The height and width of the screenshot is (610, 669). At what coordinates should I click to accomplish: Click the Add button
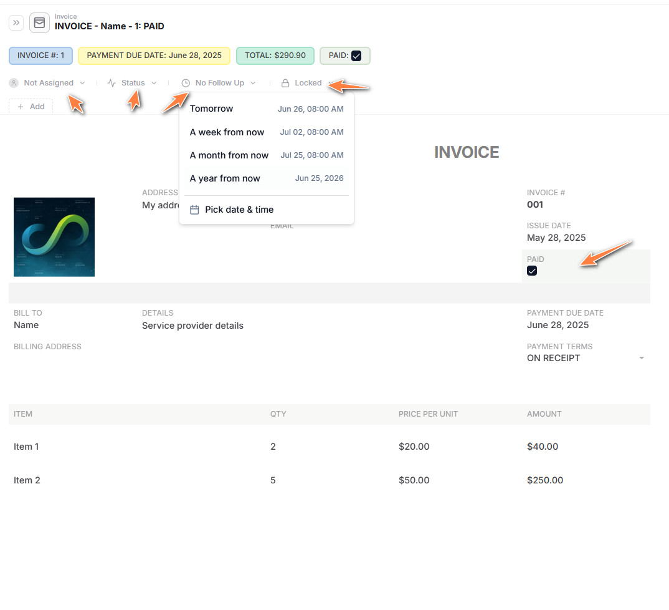[31, 107]
